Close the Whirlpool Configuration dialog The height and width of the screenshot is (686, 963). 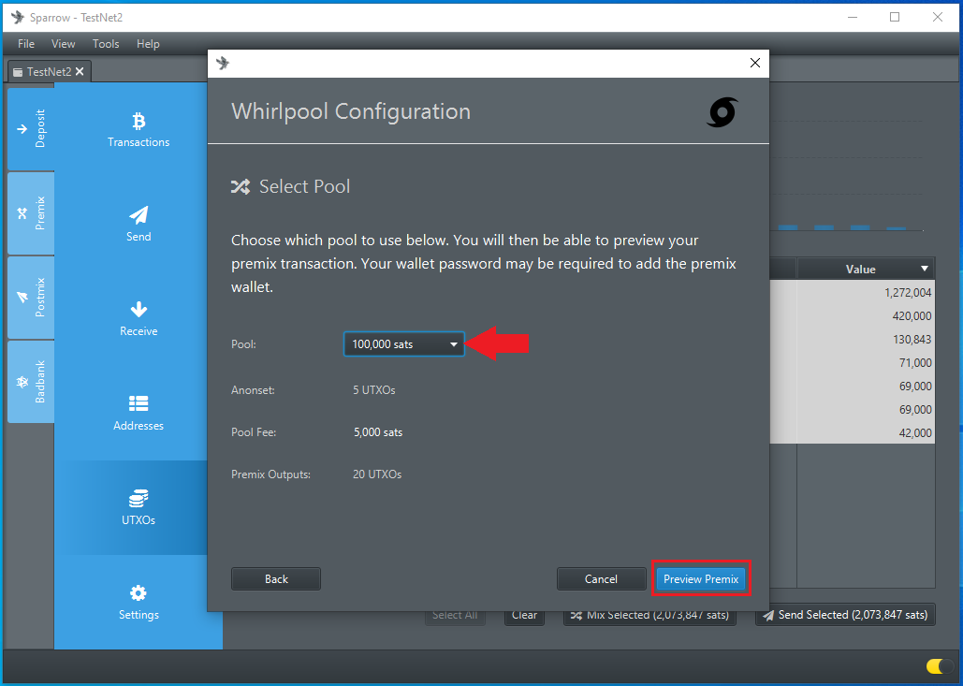755,63
